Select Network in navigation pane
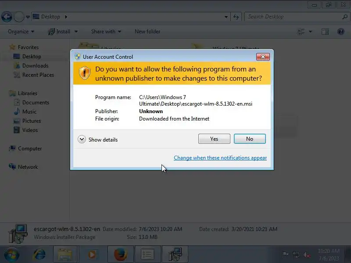The width and height of the screenshot is (351, 263). (x=28, y=167)
